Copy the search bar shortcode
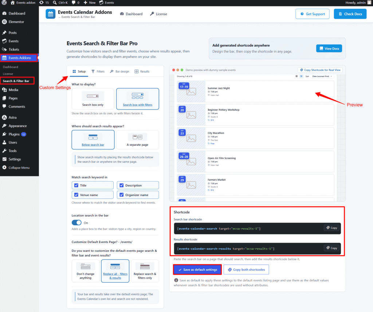Screen dimensions: 373x312 click(x=331, y=228)
